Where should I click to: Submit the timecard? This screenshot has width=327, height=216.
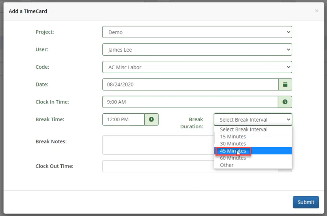pyautogui.click(x=306, y=202)
